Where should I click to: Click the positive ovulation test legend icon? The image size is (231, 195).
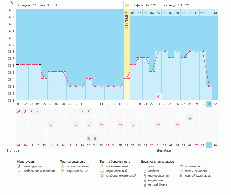point(62,166)
